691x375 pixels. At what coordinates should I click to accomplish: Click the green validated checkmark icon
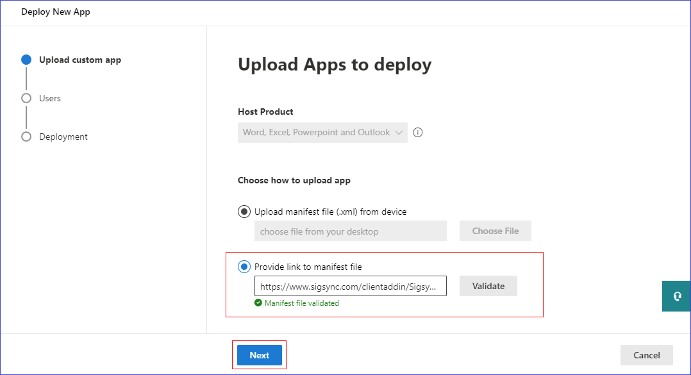pos(258,303)
